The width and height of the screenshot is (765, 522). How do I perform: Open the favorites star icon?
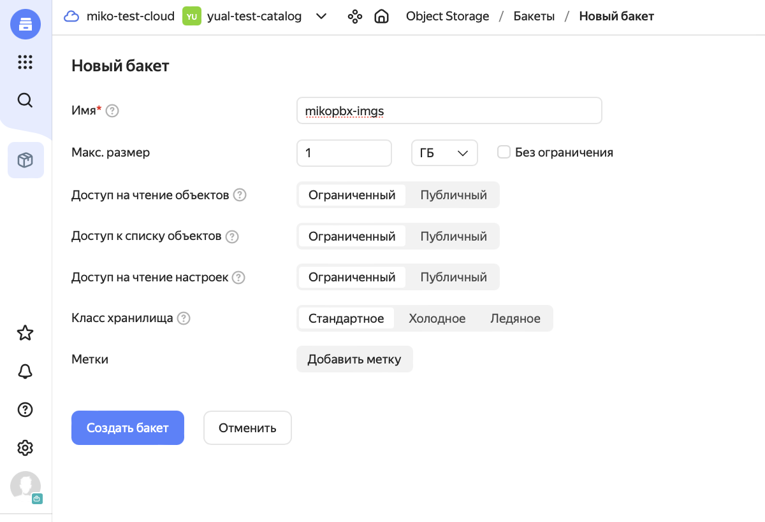[x=25, y=333]
